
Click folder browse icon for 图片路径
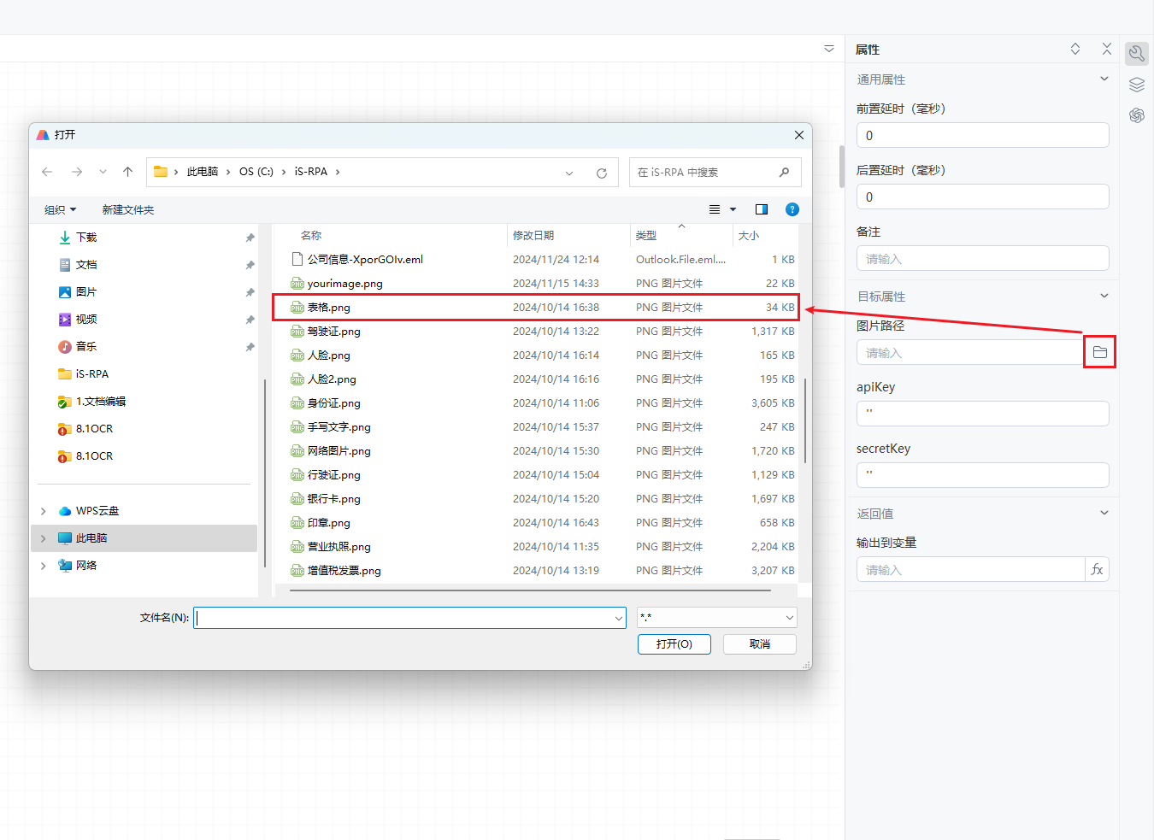point(1100,352)
